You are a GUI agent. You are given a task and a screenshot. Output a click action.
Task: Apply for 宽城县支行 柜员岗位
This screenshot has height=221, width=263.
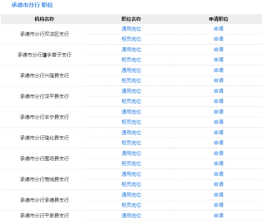[219, 184]
